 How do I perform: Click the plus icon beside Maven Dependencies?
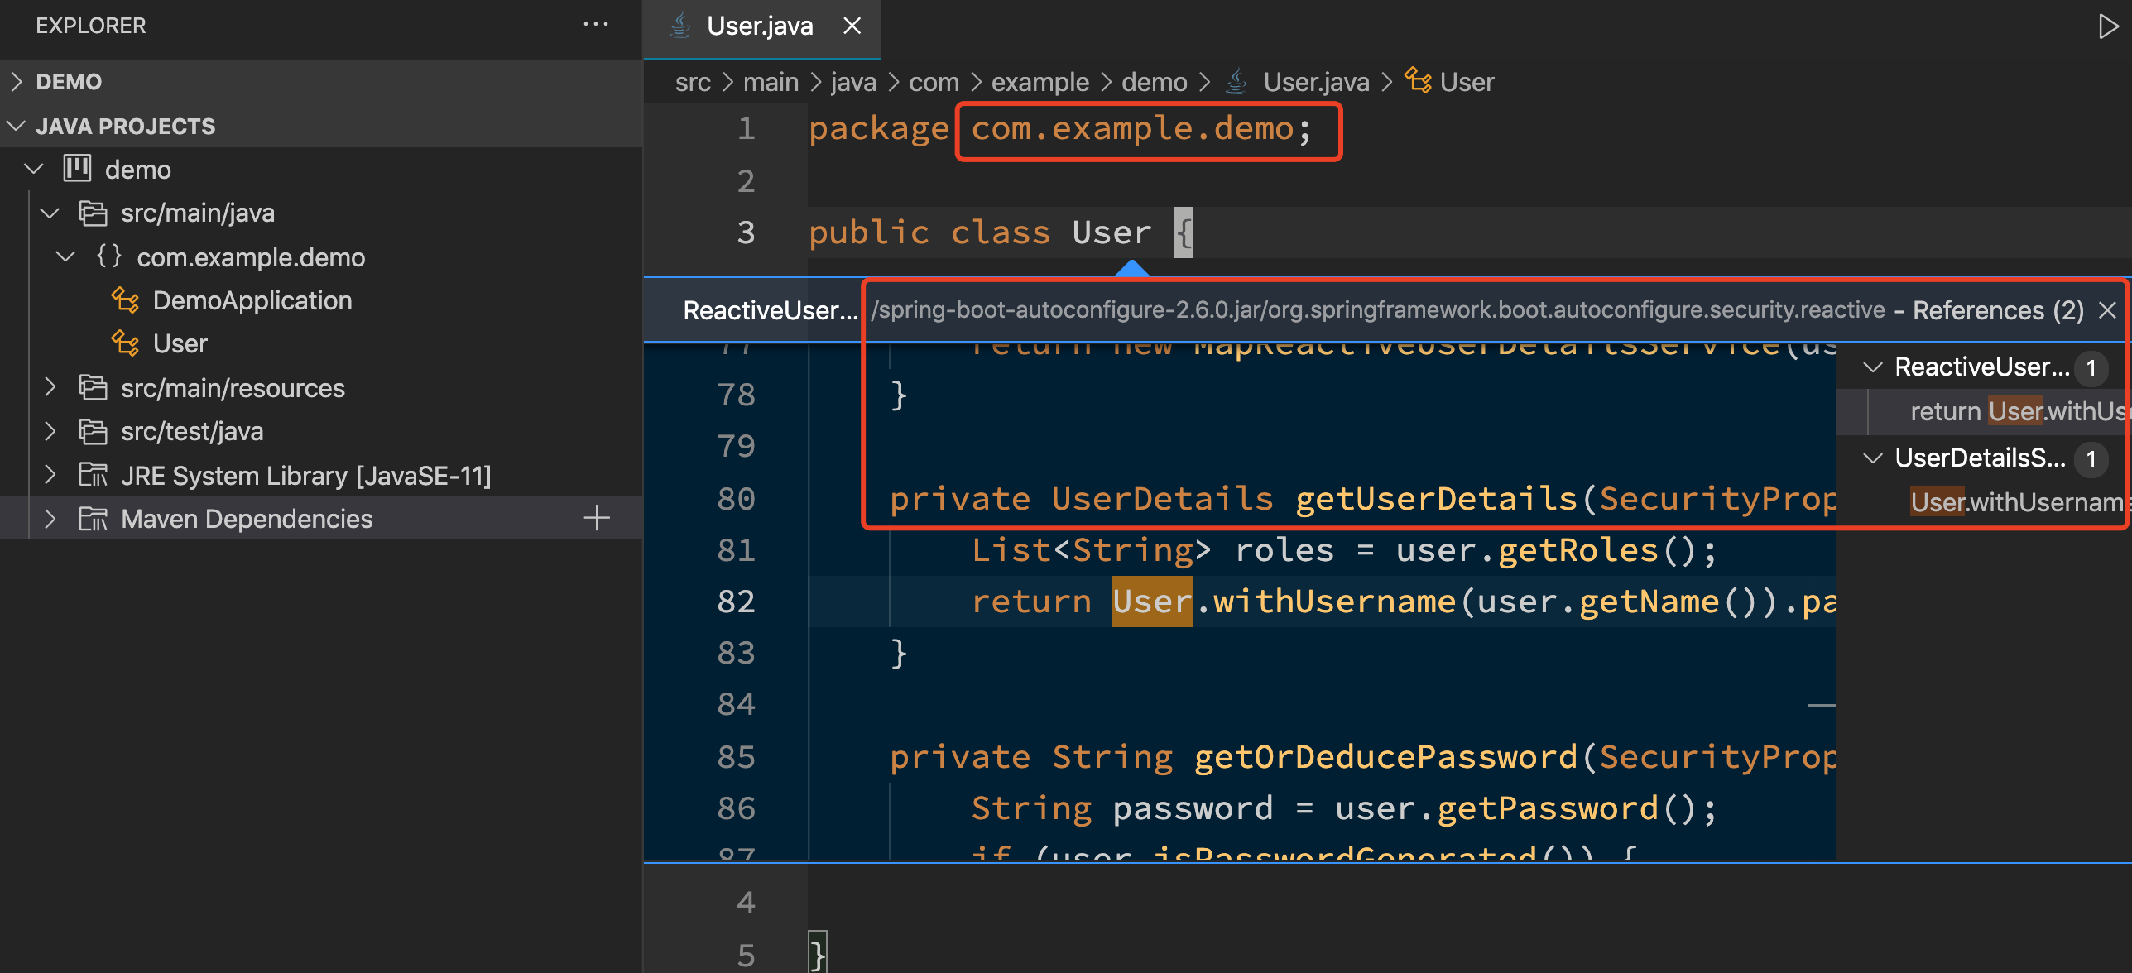click(596, 518)
